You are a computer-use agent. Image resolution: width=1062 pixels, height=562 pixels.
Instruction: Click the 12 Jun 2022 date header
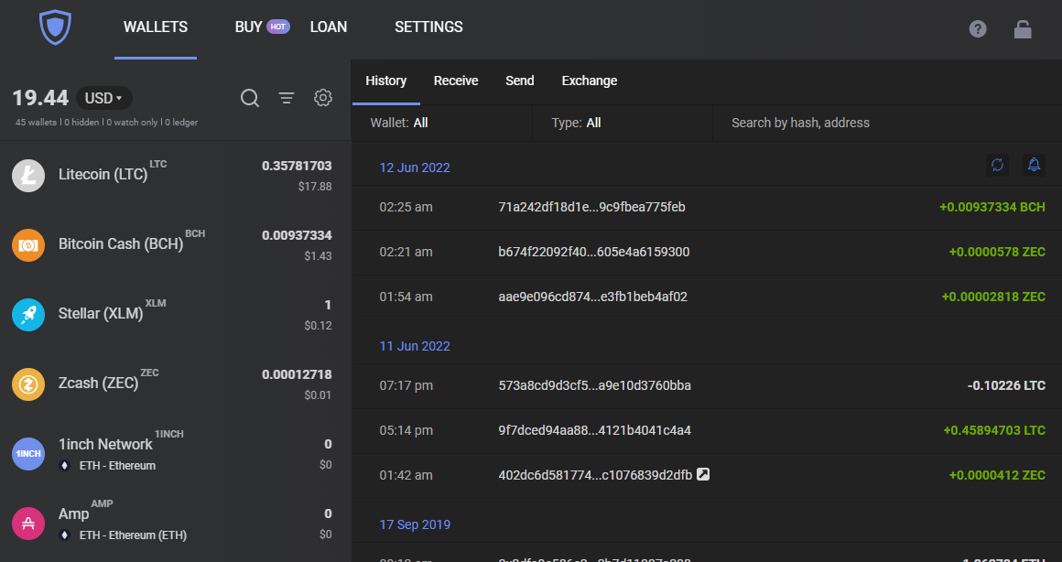click(415, 168)
